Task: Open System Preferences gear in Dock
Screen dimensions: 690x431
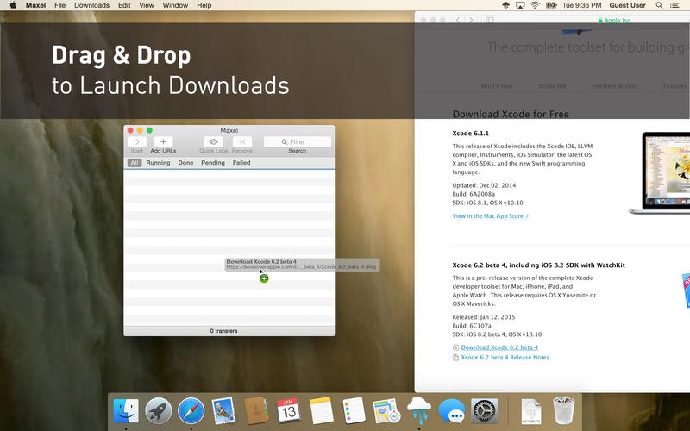Action: pos(485,411)
